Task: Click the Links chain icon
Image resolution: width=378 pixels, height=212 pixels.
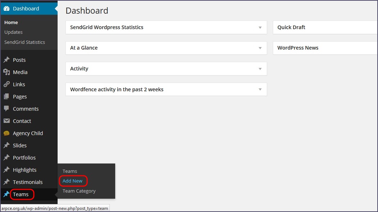Action: click(6, 84)
